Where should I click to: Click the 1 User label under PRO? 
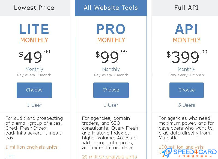pyautogui.click(x=111, y=105)
